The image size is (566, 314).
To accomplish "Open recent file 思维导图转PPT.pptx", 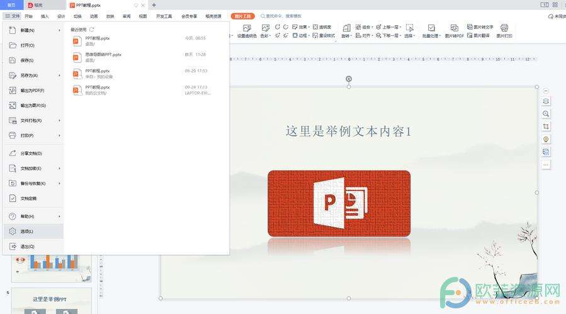I will [146, 57].
